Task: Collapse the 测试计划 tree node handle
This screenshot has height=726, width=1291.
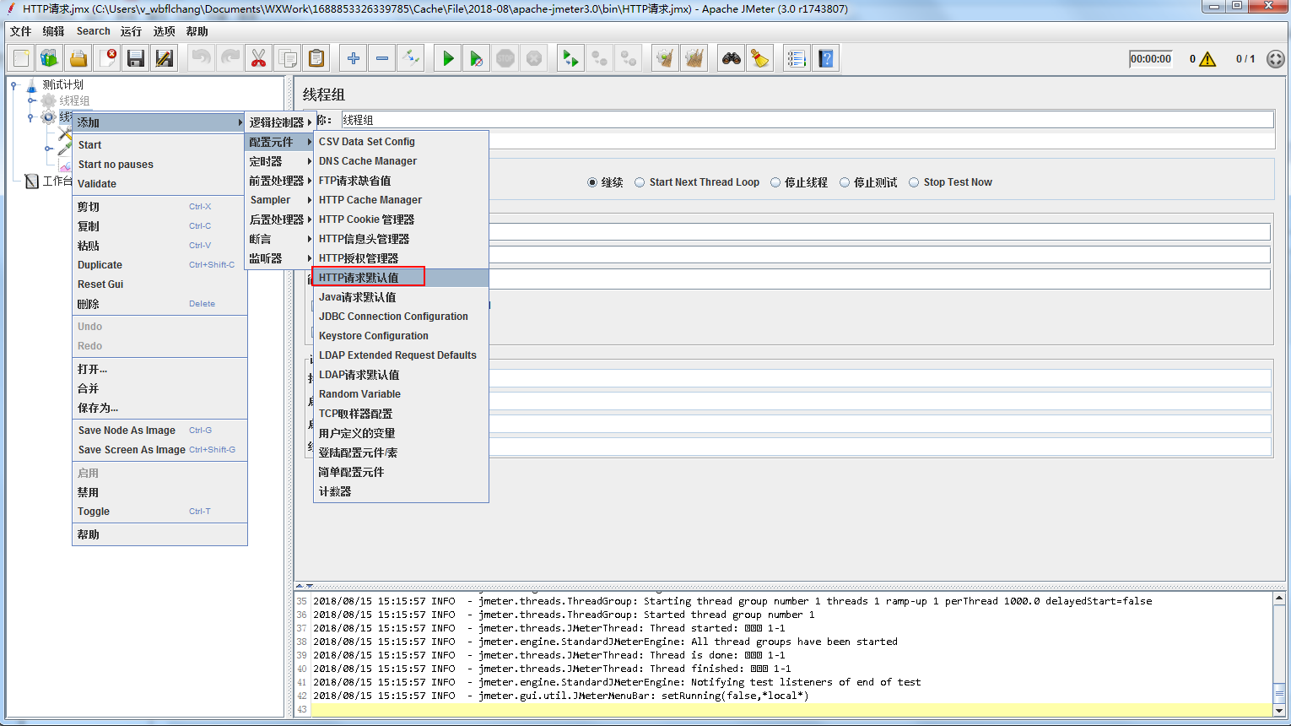Action: (14, 84)
